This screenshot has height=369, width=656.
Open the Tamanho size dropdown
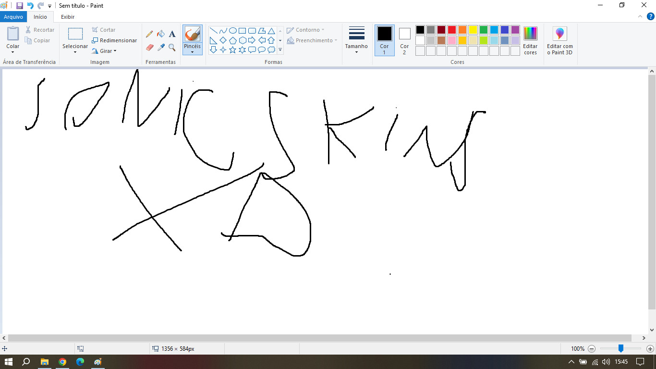(x=356, y=40)
